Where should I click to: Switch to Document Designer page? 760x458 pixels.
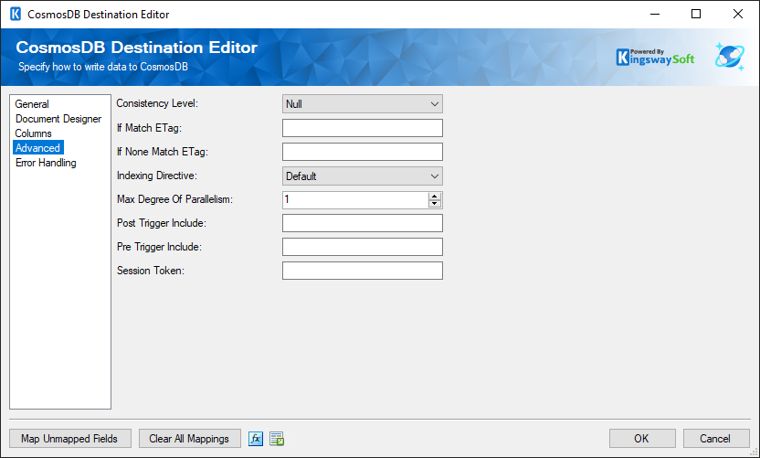coord(58,119)
